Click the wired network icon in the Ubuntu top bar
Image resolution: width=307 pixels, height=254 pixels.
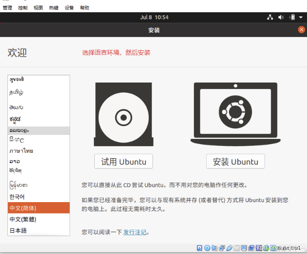(x=270, y=17)
